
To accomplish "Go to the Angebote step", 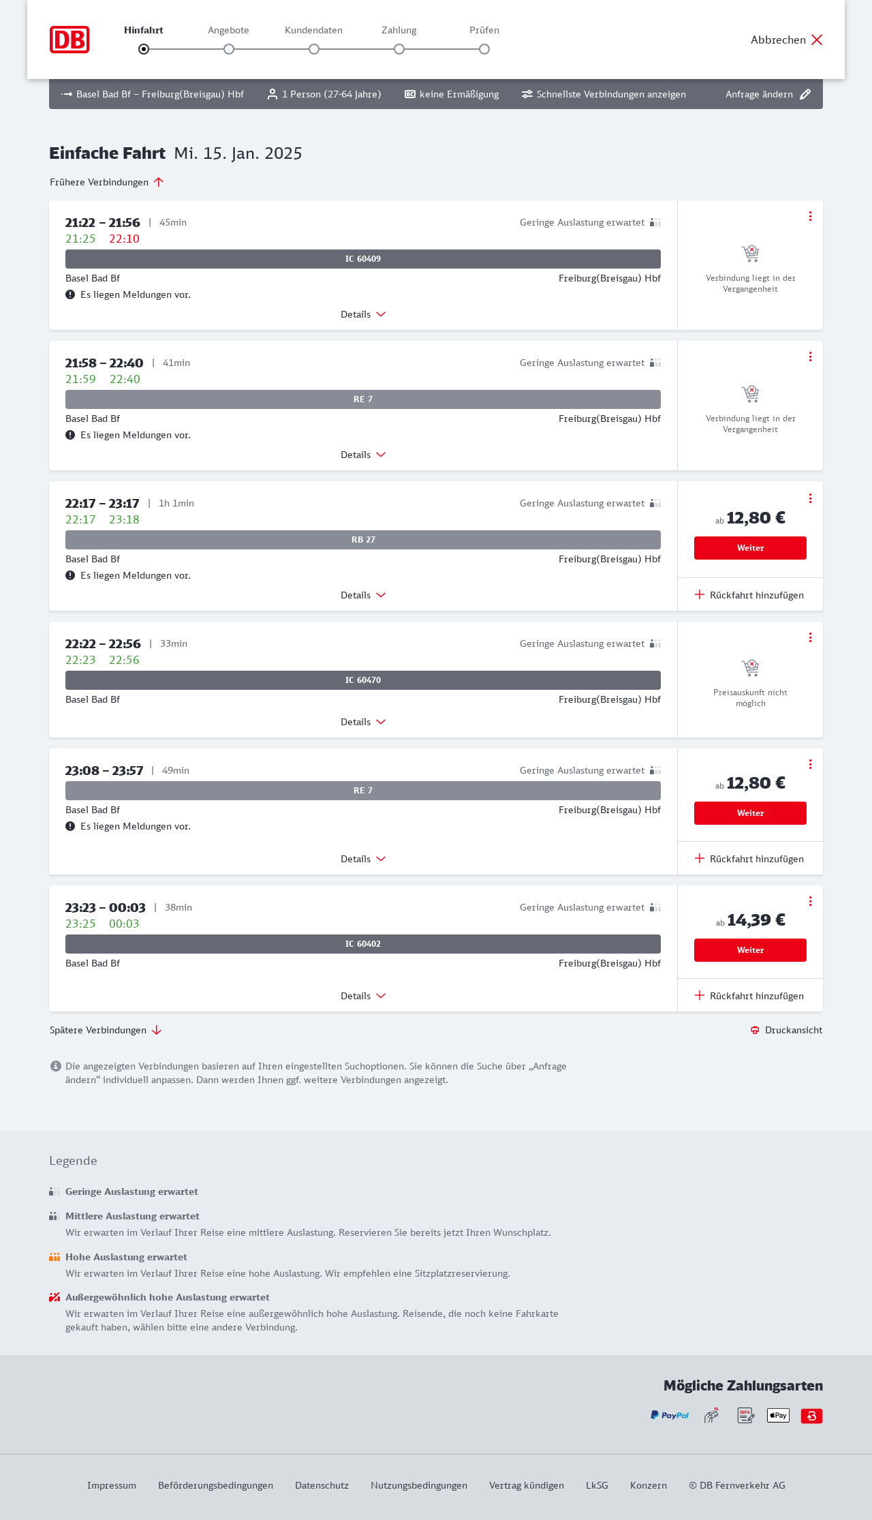I will coord(229,48).
